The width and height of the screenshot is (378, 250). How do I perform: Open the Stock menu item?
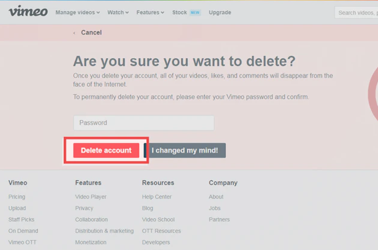point(179,13)
